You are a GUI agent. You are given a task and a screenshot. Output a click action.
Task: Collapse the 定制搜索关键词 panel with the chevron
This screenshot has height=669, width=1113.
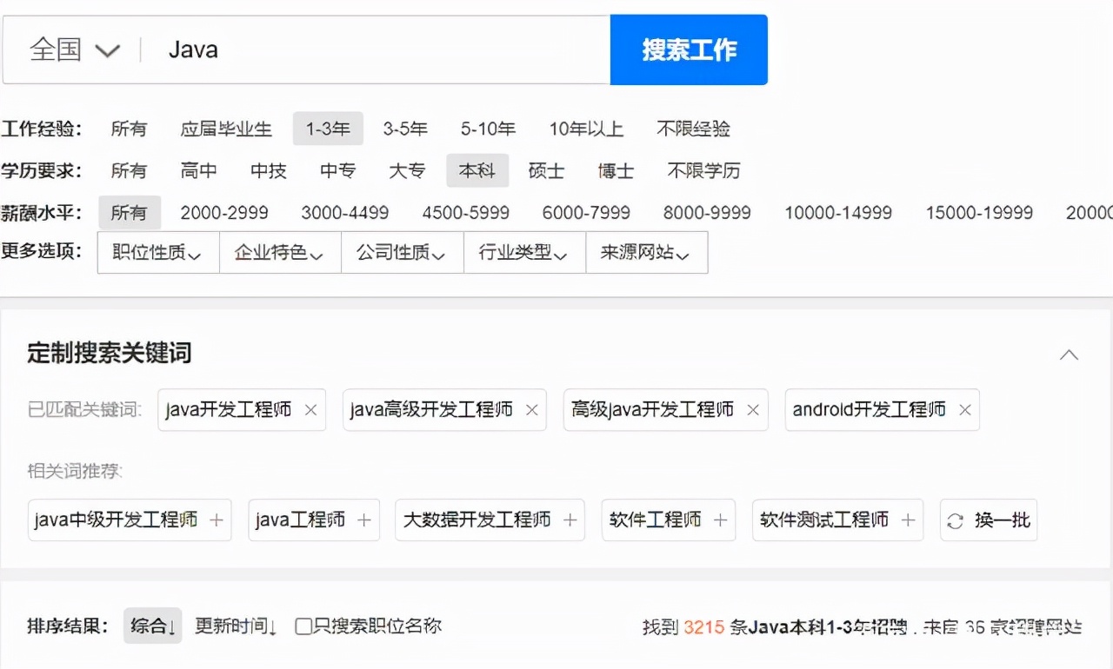coord(1070,354)
